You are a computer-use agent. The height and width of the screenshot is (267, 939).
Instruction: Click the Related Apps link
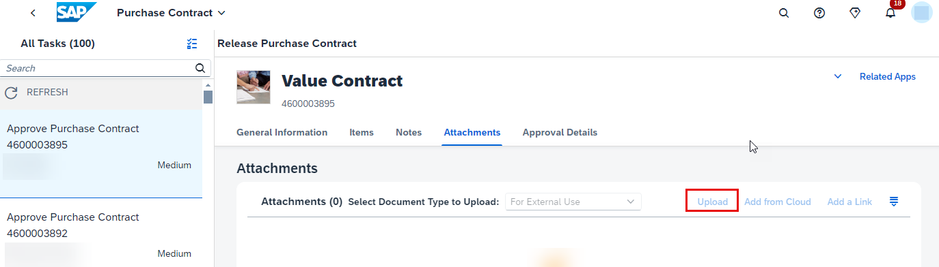click(x=888, y=76)
